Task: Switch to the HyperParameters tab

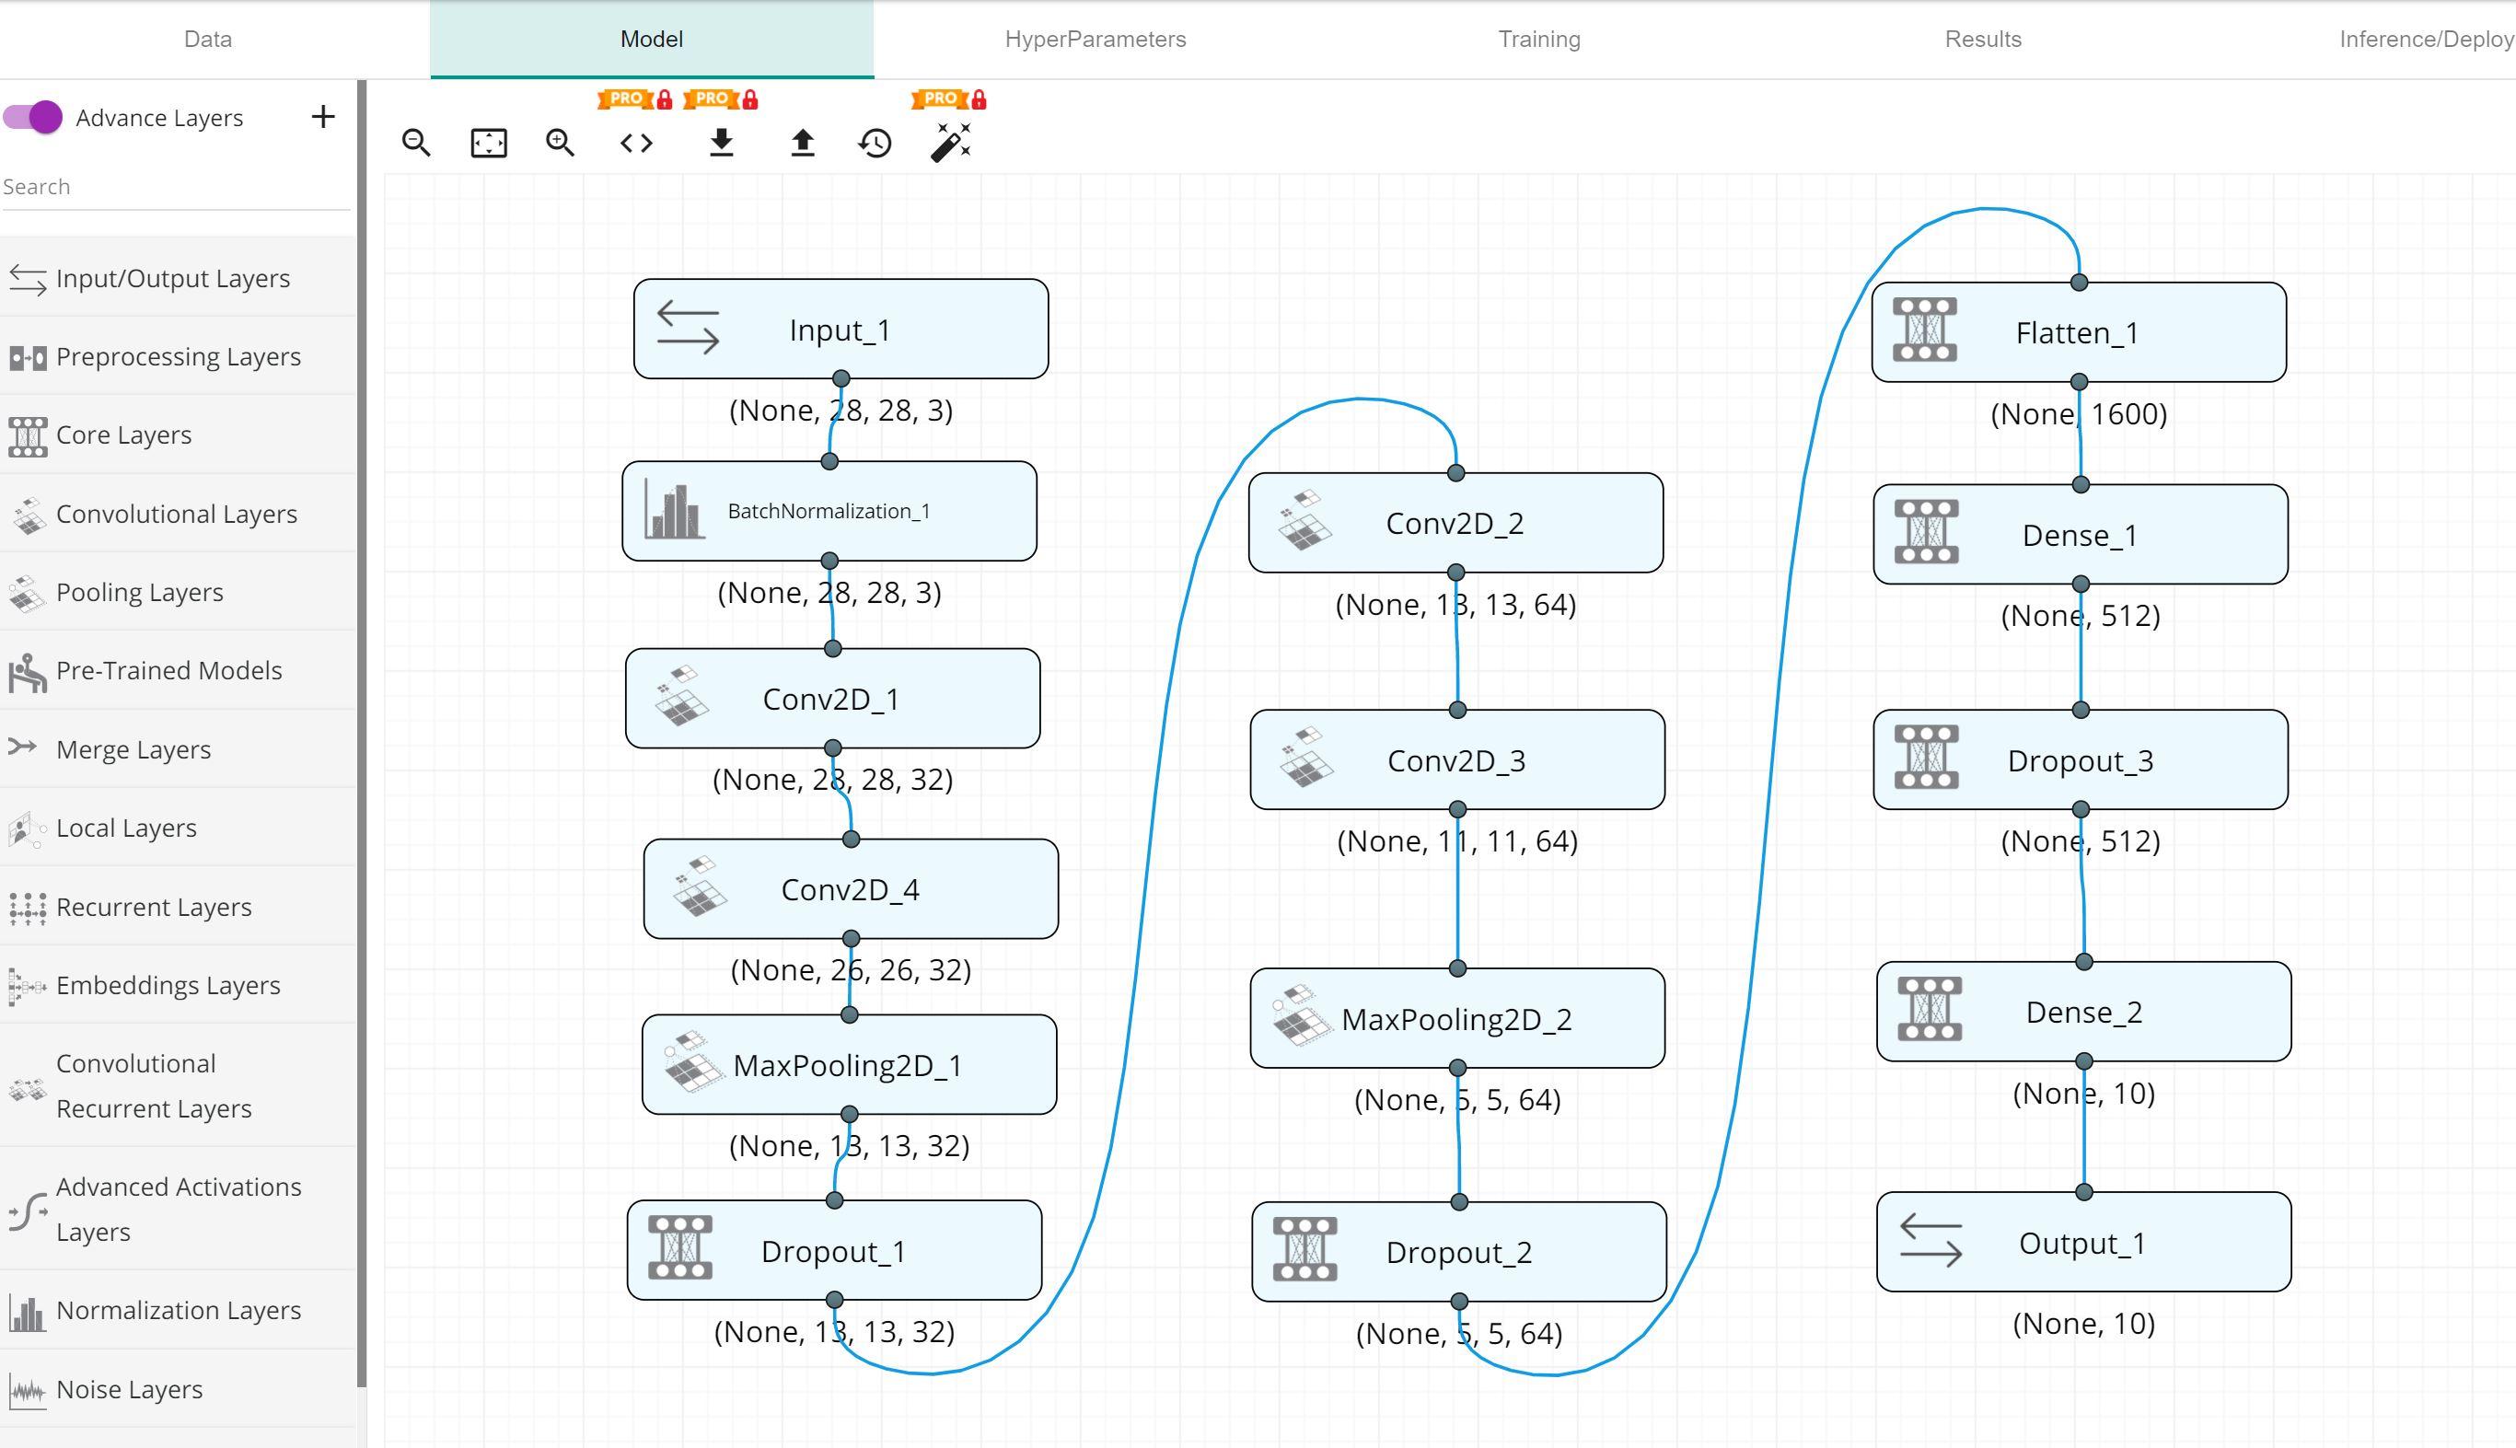Action: 1095,40
